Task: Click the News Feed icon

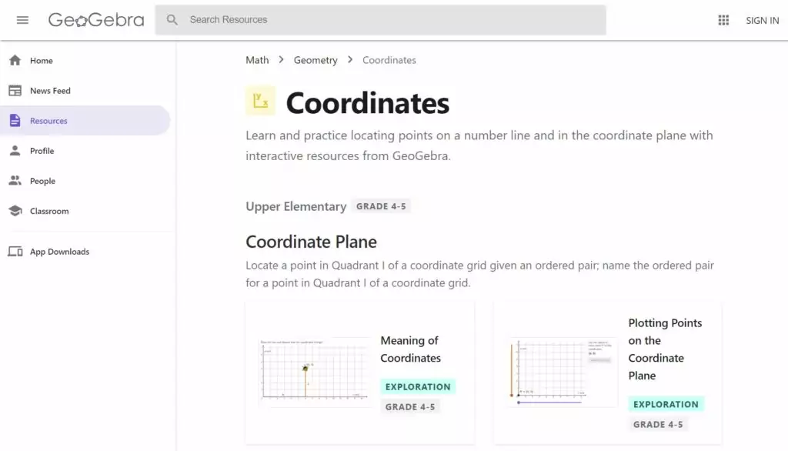Action: [x=15, y=91]
